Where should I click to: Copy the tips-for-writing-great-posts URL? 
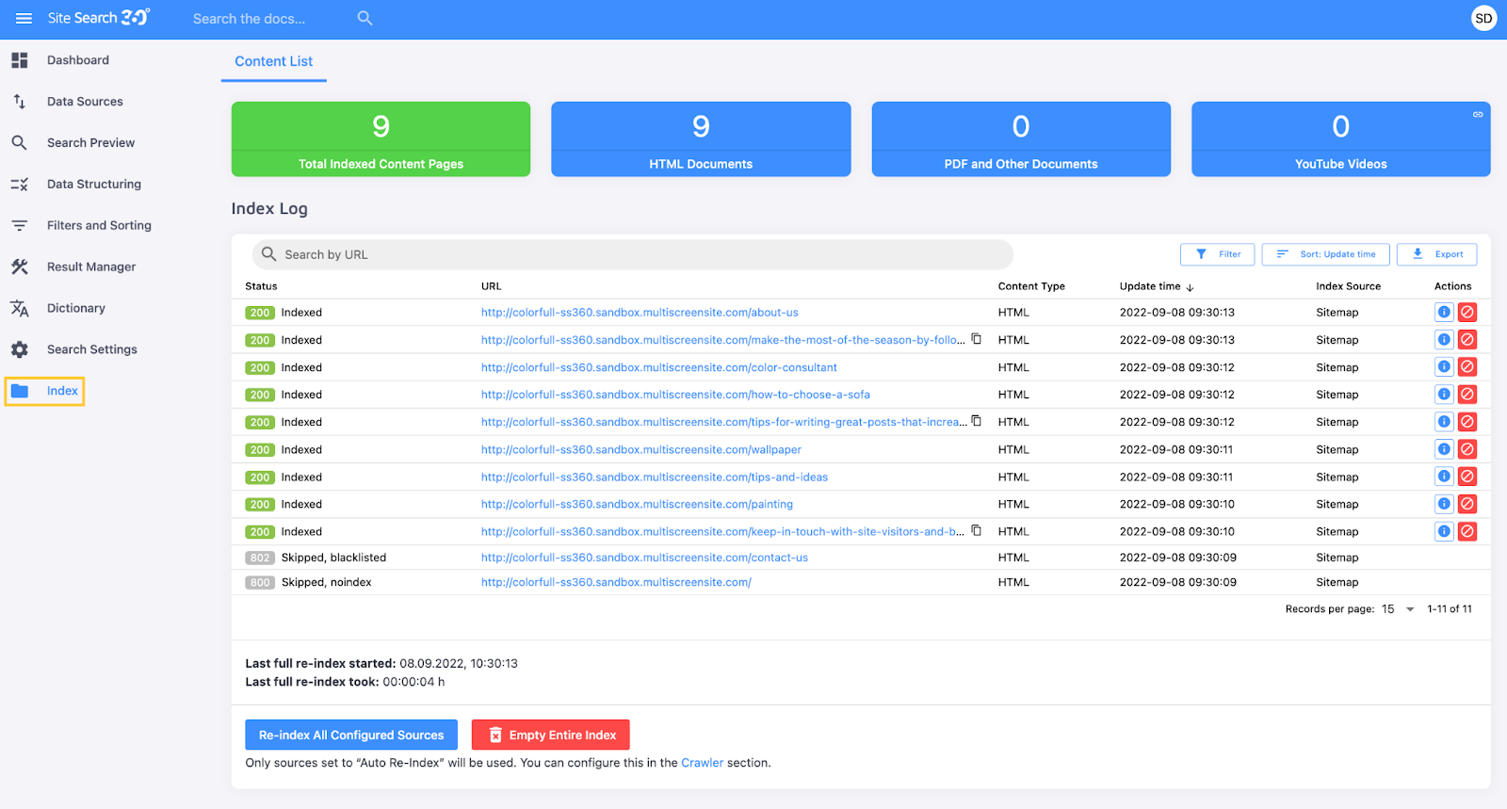(977, 421)
